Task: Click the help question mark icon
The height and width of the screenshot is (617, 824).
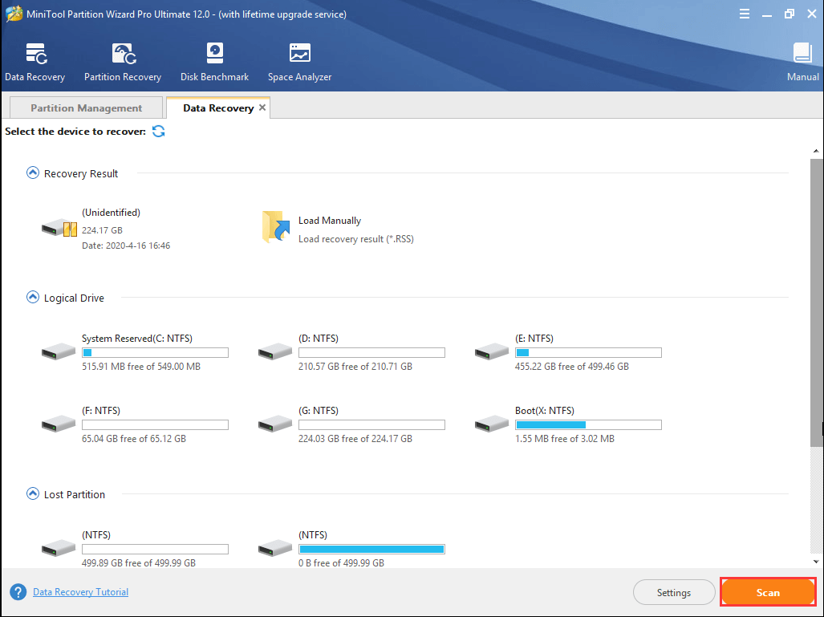Action: click(x=18, y=592)
